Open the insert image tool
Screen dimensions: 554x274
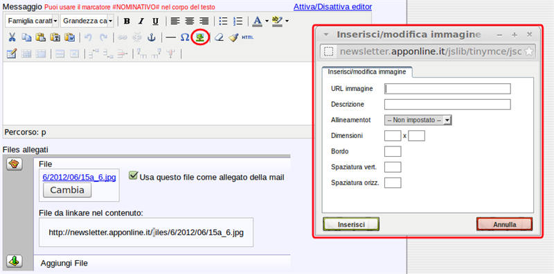[200, 37]
